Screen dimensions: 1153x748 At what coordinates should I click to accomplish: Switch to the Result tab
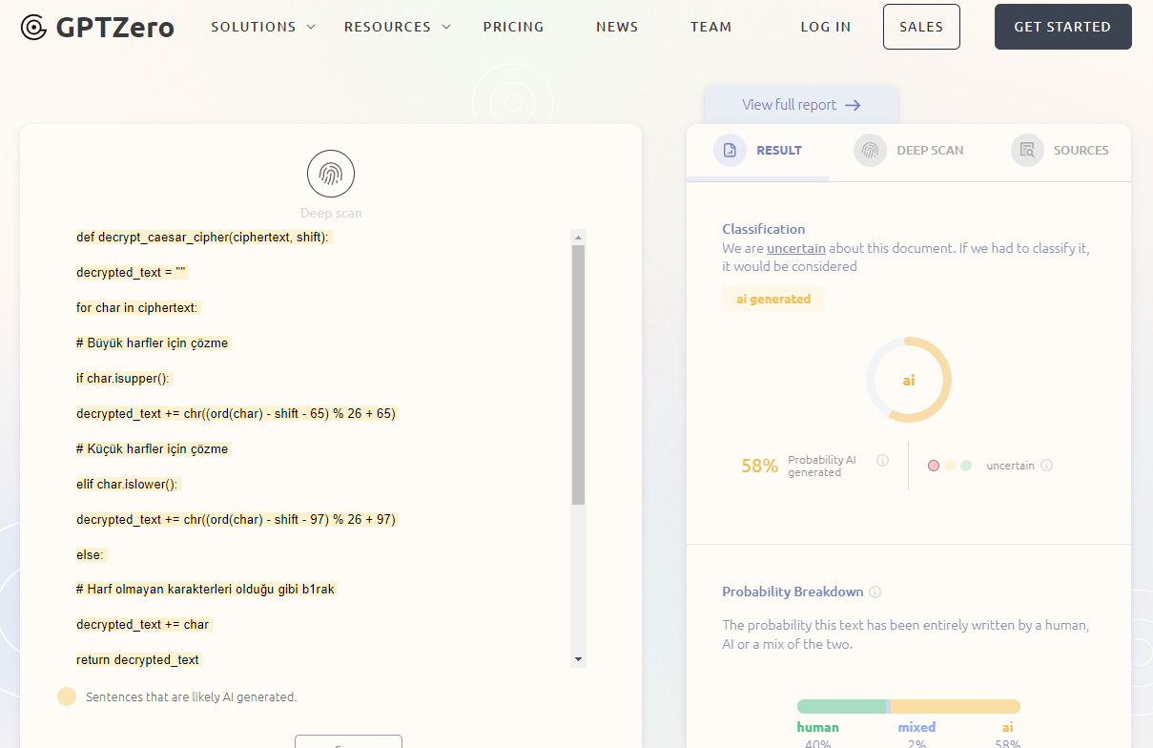click(757, 151)
